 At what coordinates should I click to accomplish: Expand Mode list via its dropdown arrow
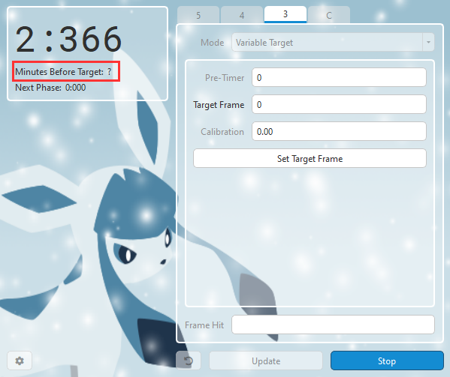428,43
